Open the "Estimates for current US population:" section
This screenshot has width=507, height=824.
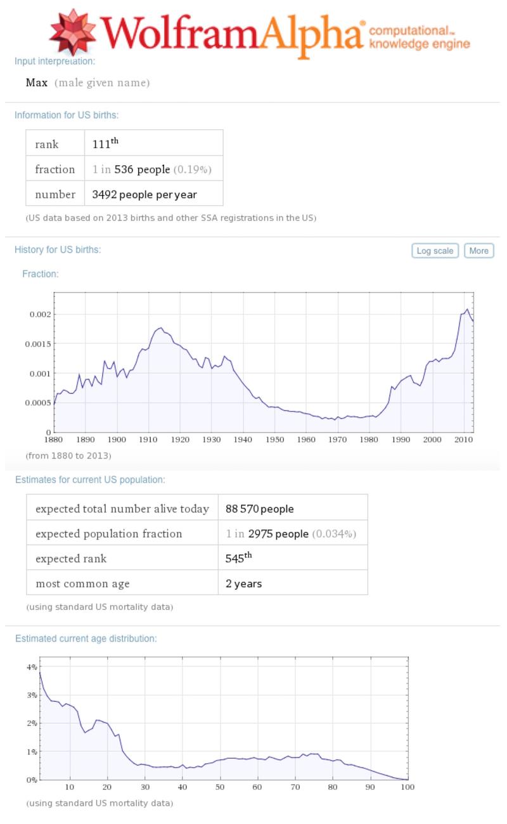point(90,479)
